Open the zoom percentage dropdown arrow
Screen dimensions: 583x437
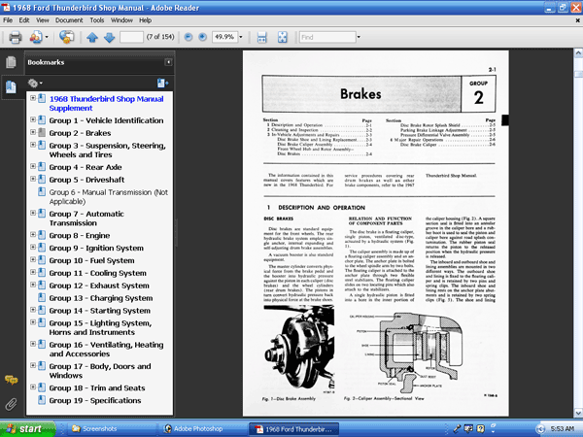pyautogui.click(x=241, y=37)
